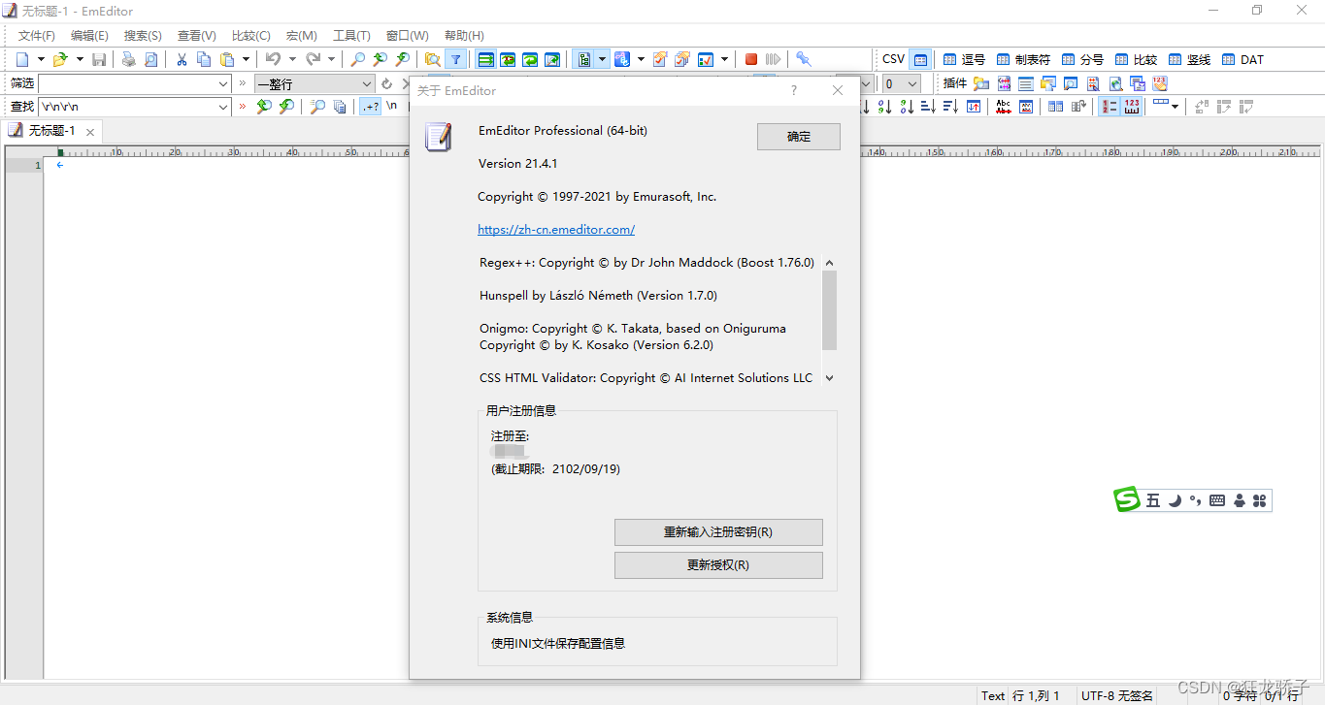
Task: Open the 文件(F) menu
Action: [x=37, y=35]
